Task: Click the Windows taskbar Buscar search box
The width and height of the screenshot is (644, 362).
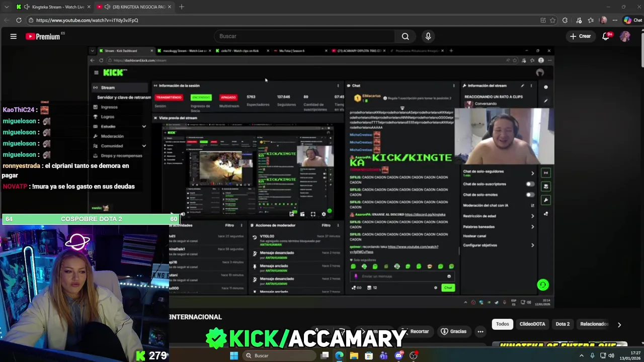Action: [x=279, y=355]
